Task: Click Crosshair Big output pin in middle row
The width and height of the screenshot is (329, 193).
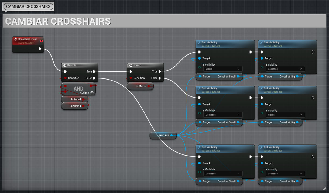Action: [297, 122]
